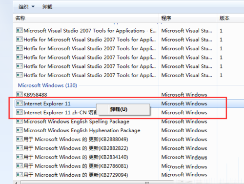
Task: Select first Visual Studio 2007 Tools entry
Action: 128,31
